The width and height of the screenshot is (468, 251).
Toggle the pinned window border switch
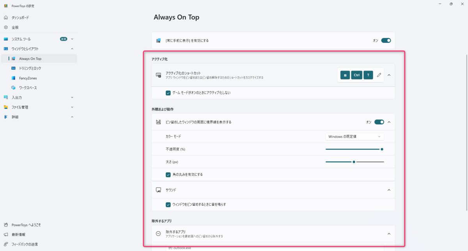pyautogui.click(x=379, y=122)
